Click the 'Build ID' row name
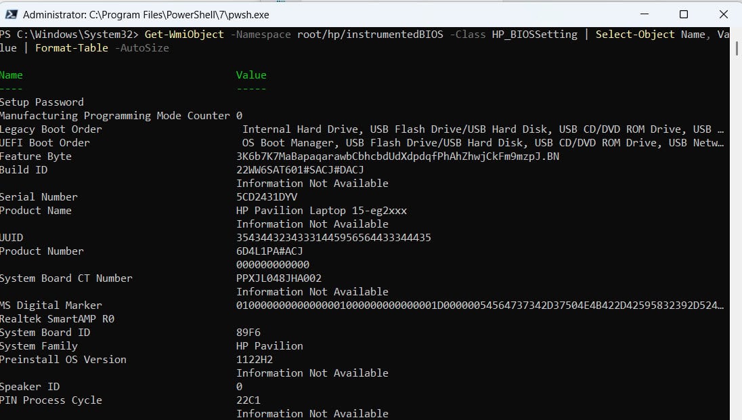The width and height of the screenshot is (742, 420). pos(24,170)
